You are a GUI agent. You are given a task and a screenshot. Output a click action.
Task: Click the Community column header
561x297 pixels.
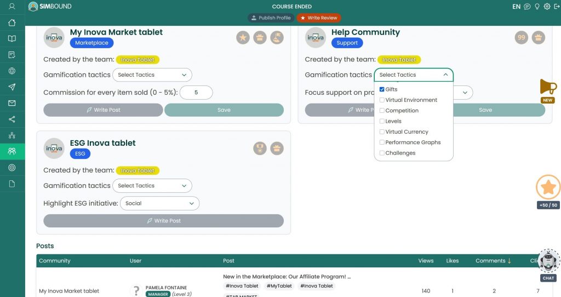tap(54, 261)
